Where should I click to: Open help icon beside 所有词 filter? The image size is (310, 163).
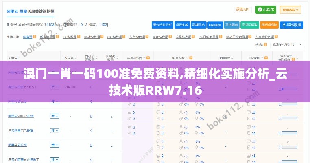click(x=35, y=37)
